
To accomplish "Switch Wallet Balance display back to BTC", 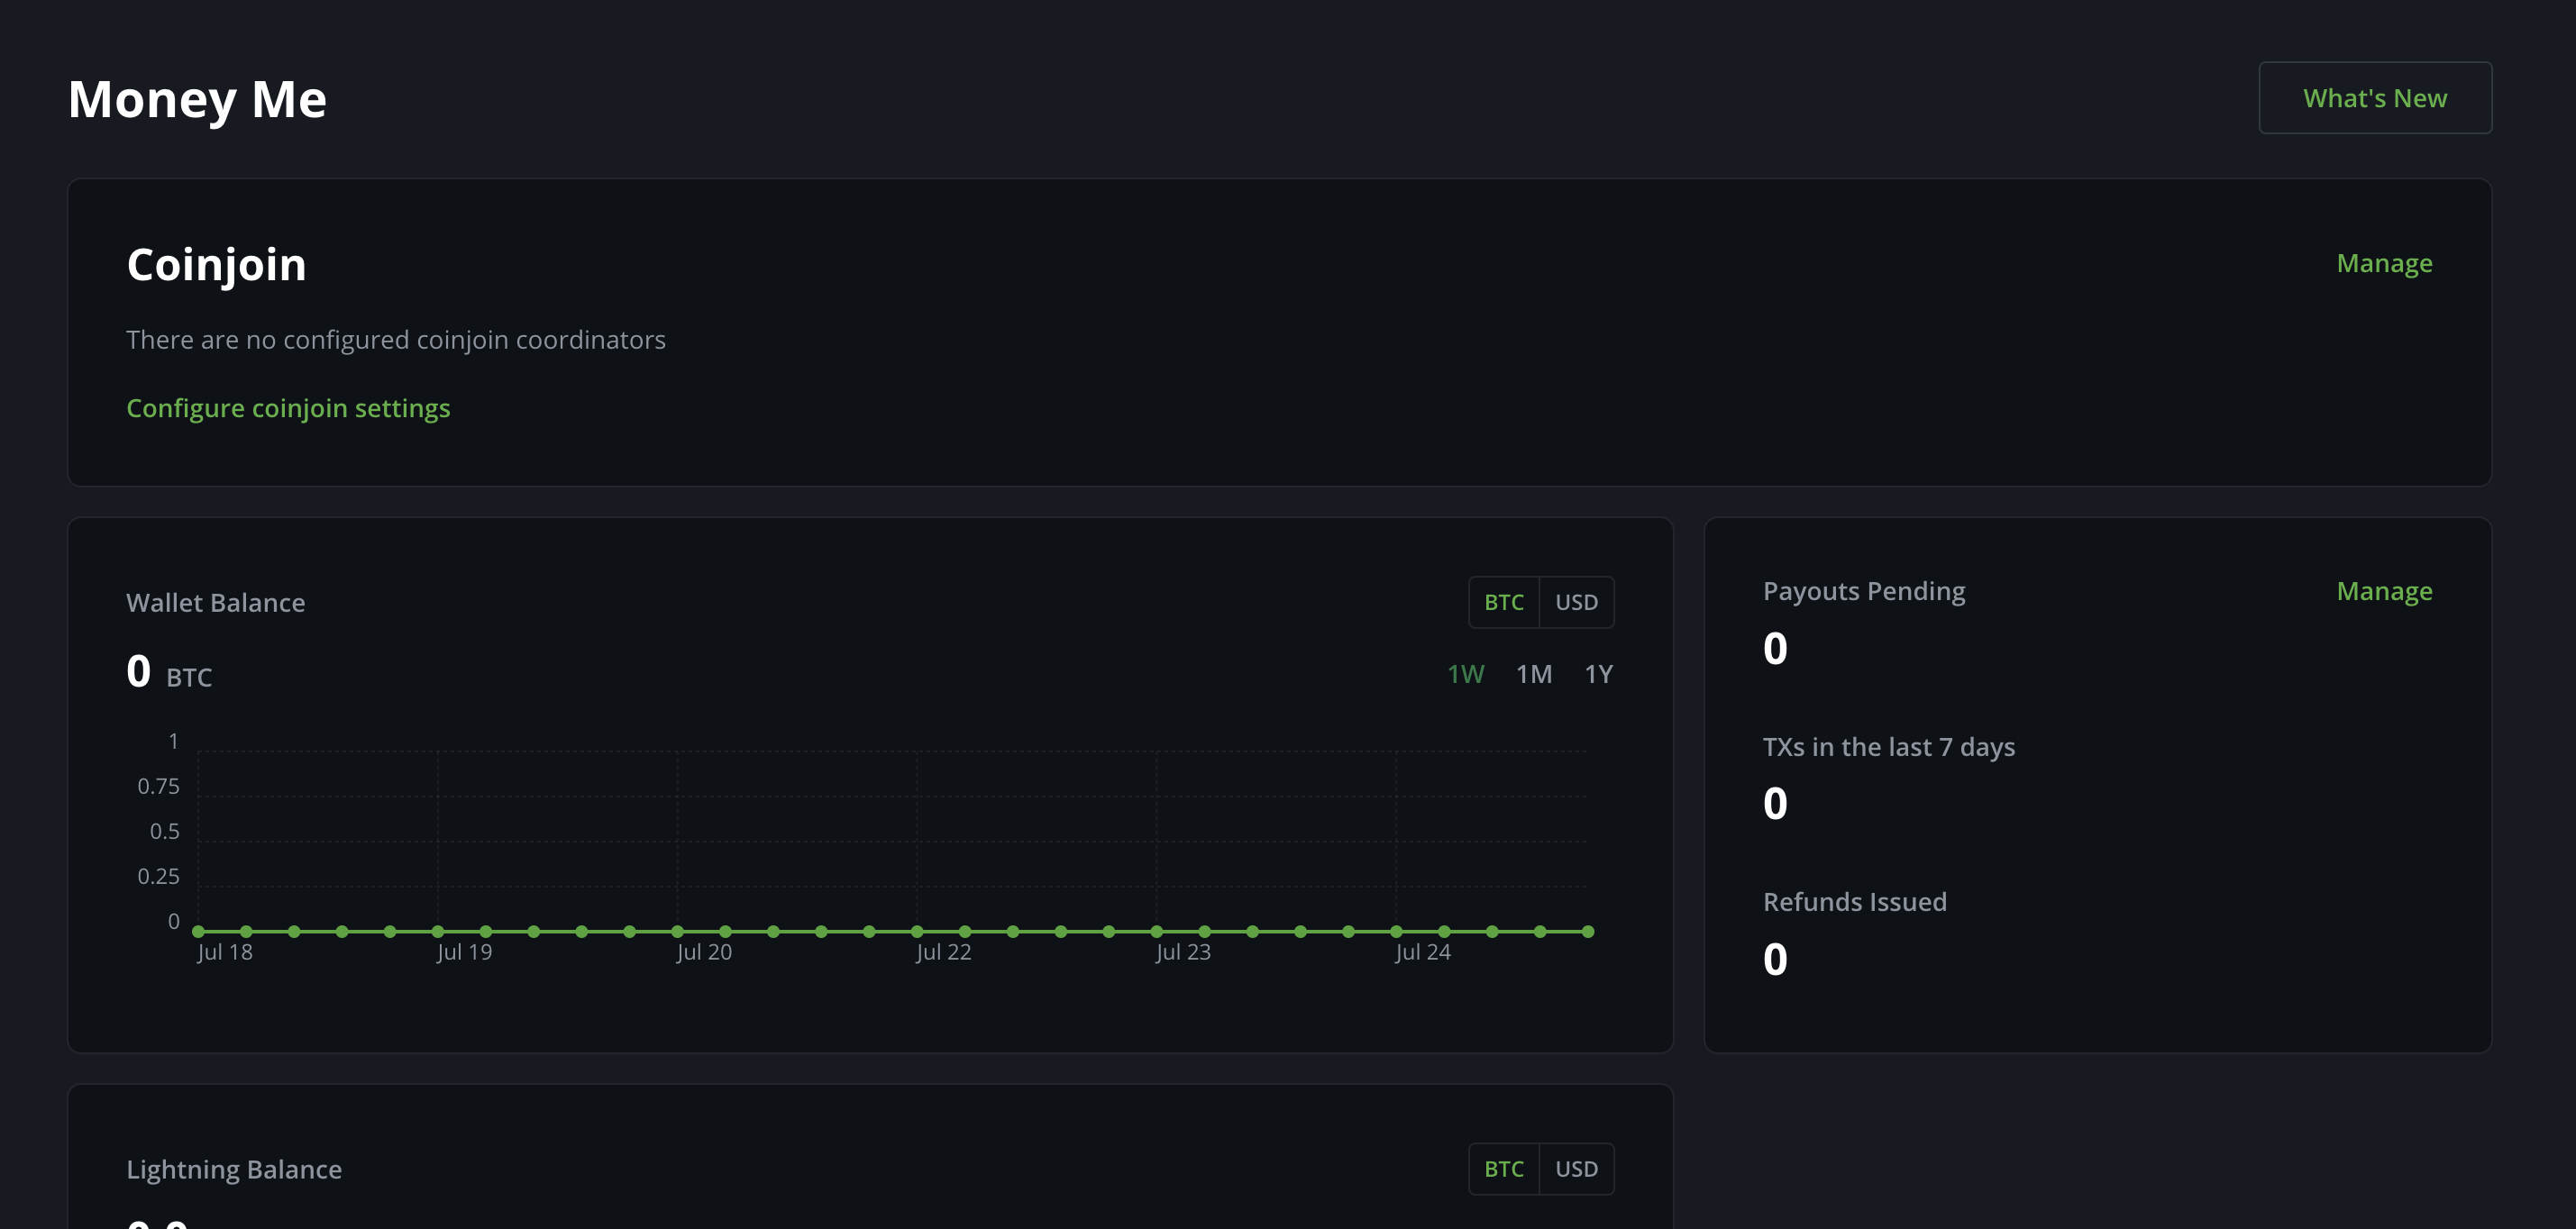I will coord(1503,602).
